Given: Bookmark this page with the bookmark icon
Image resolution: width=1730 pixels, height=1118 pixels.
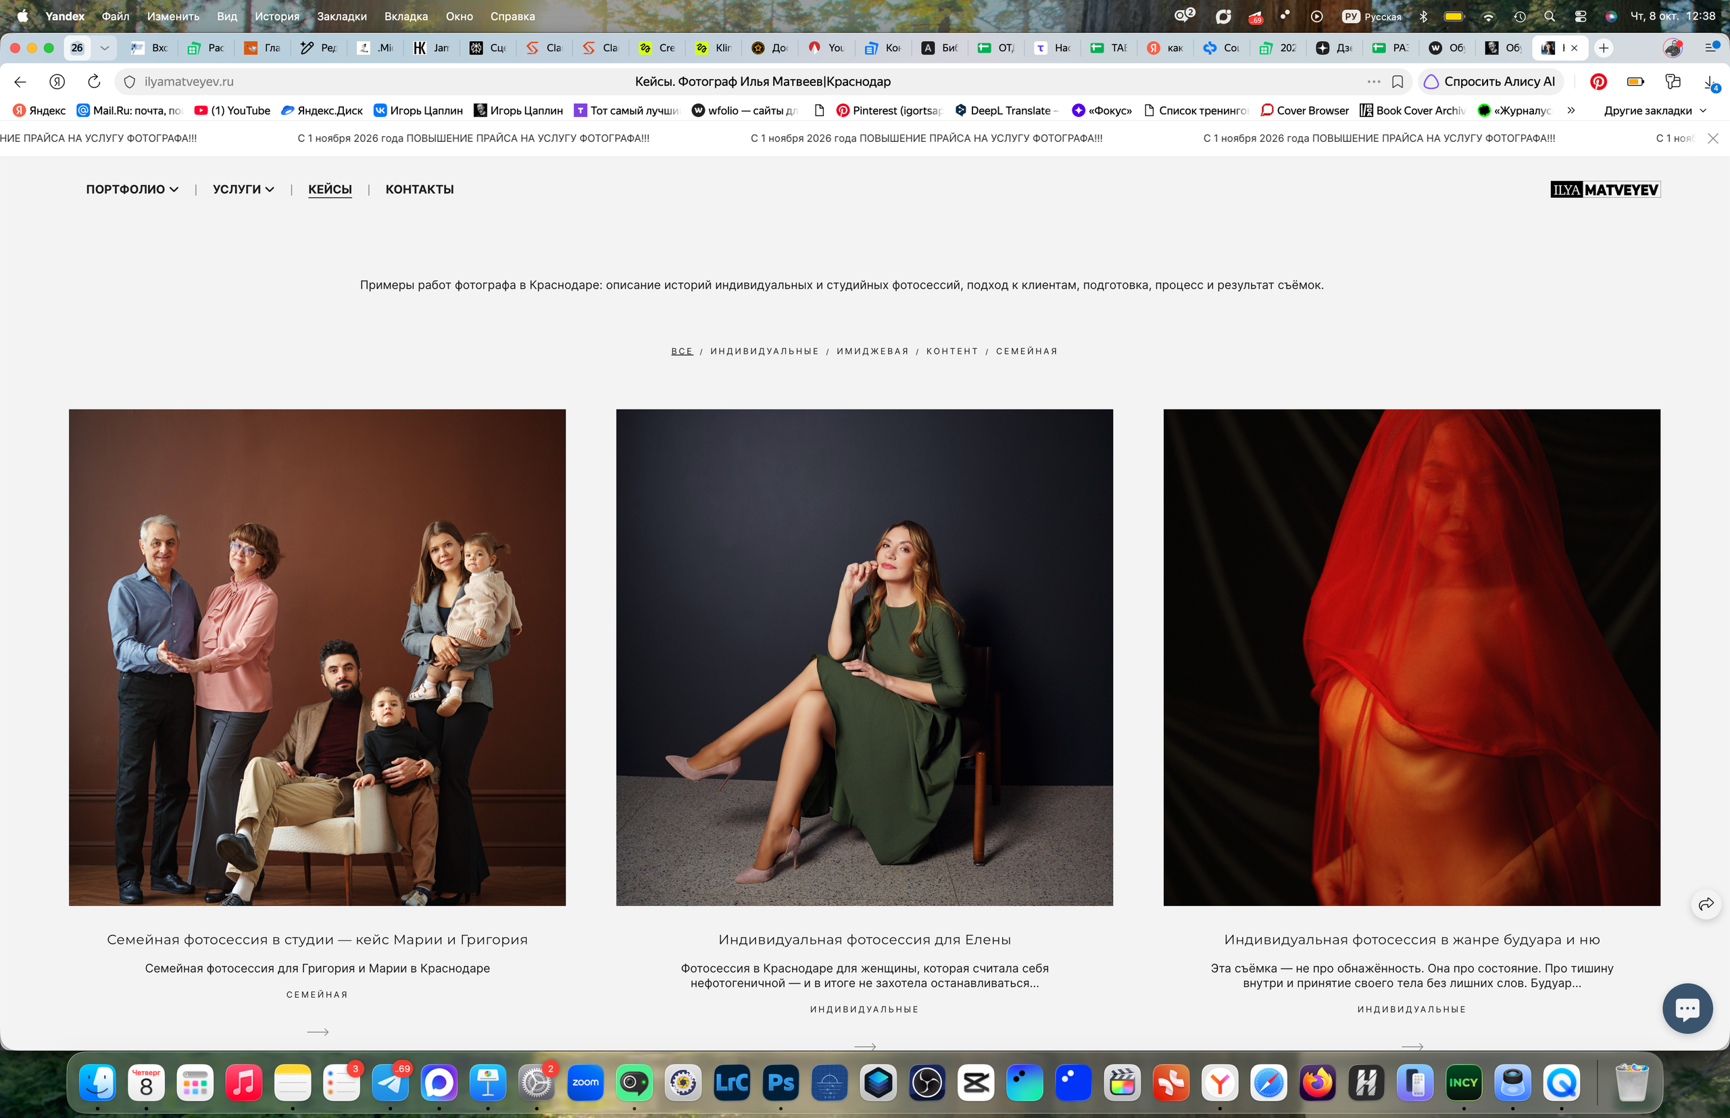Looking at the screenshot, I should 1398,82.
